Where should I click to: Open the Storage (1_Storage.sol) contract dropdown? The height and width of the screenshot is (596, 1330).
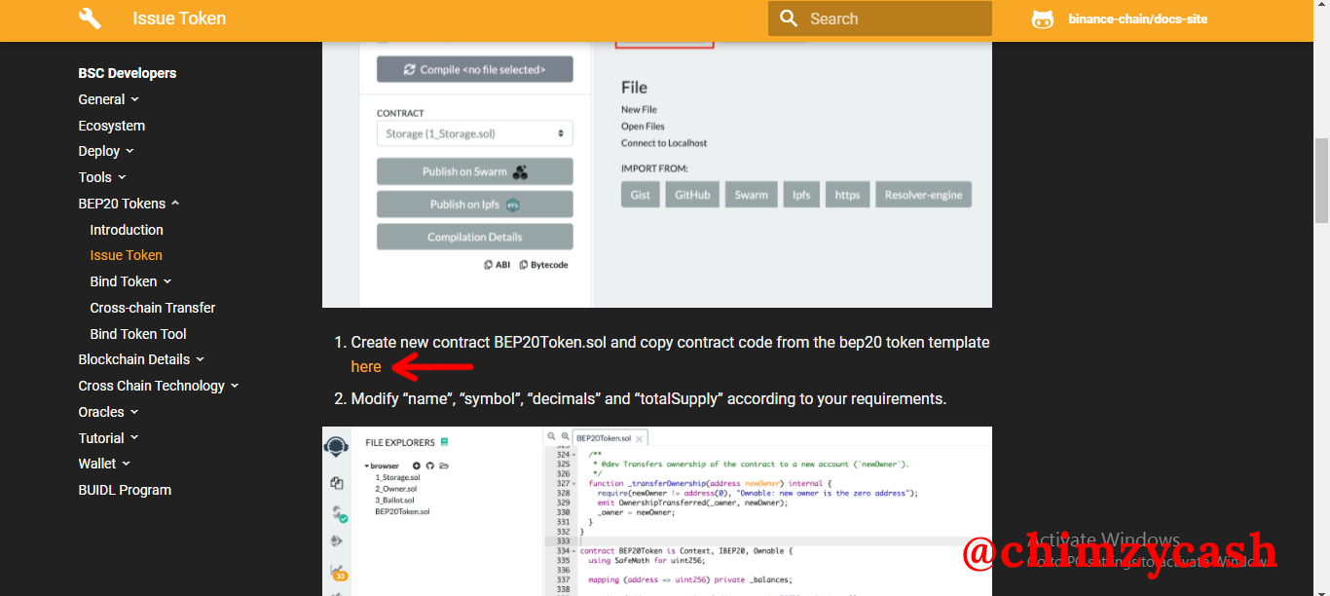(x=474, y=133)
